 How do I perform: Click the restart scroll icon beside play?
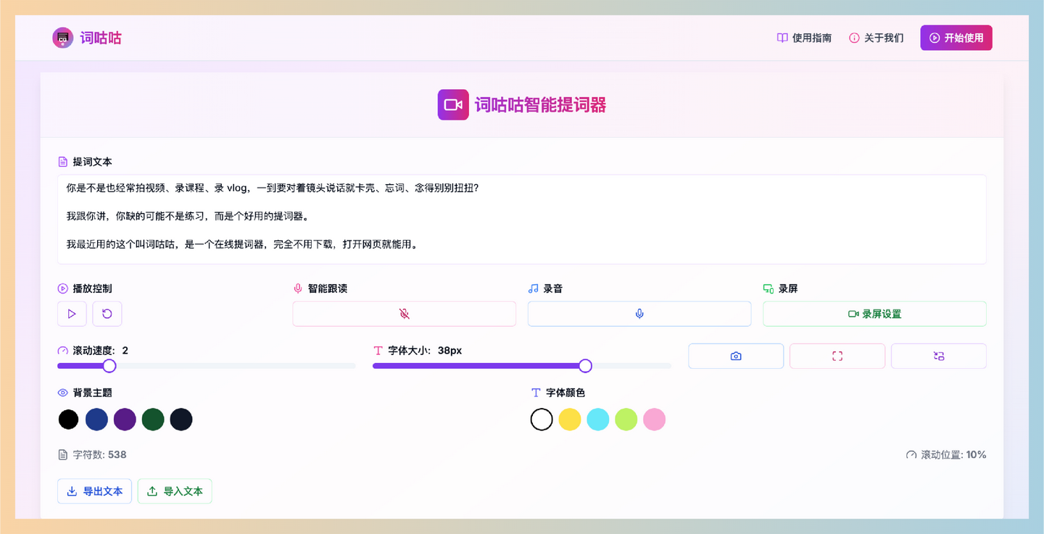[107, 313]
